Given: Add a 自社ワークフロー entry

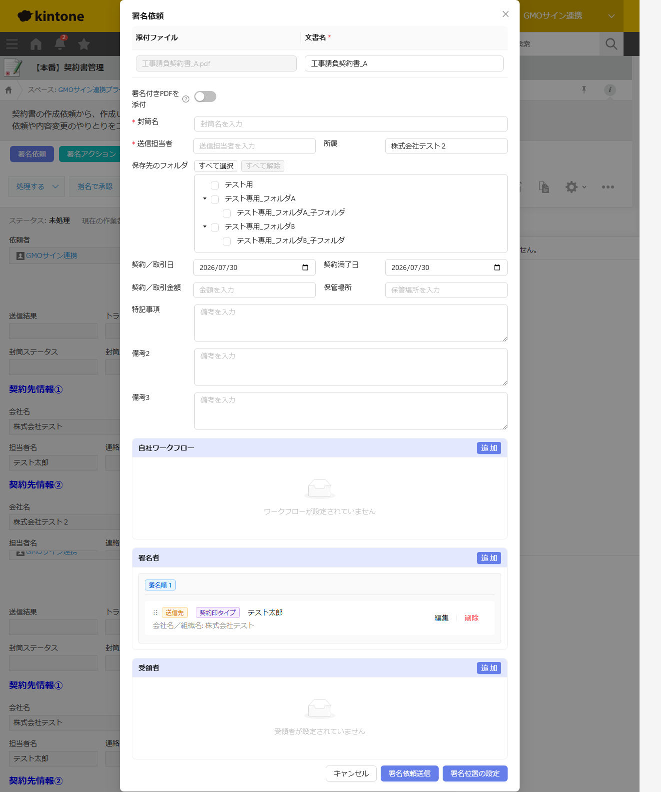Looking at the screenshot, I should (x=489, y=448).
